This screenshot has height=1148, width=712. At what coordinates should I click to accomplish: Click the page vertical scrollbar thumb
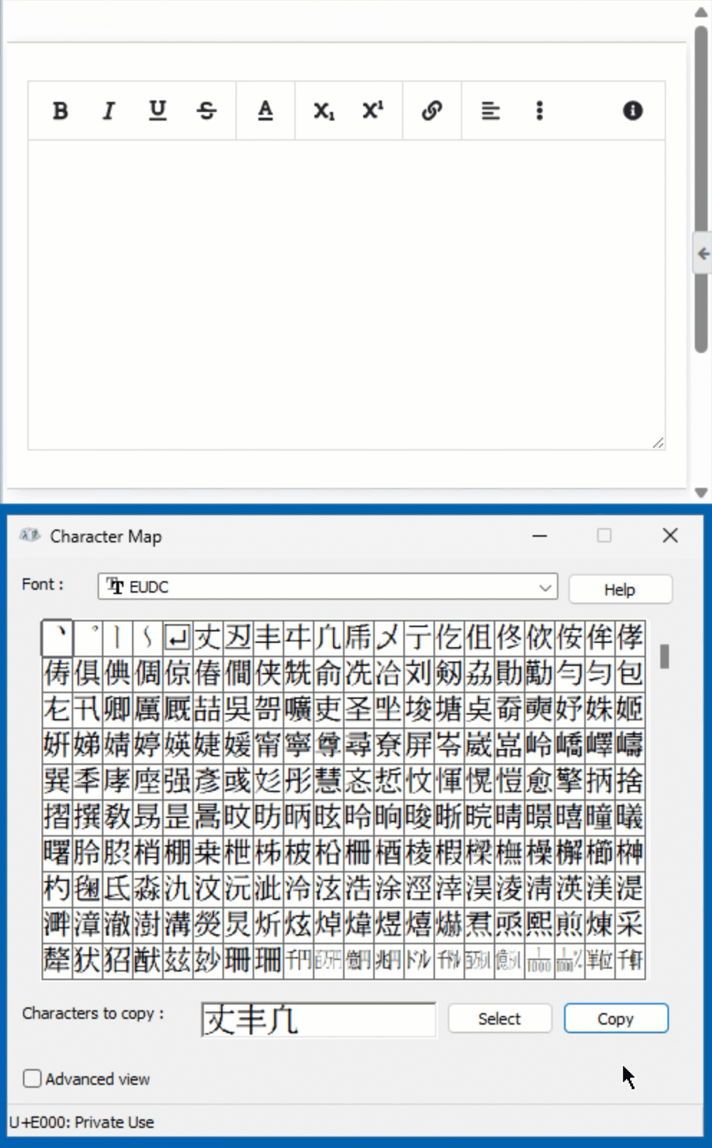pos(701,190)
